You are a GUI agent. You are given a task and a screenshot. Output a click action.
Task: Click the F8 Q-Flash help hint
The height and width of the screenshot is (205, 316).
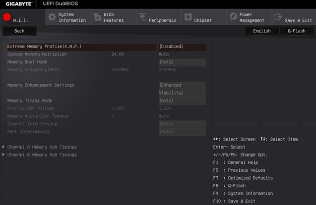click(x=229, y=186)
